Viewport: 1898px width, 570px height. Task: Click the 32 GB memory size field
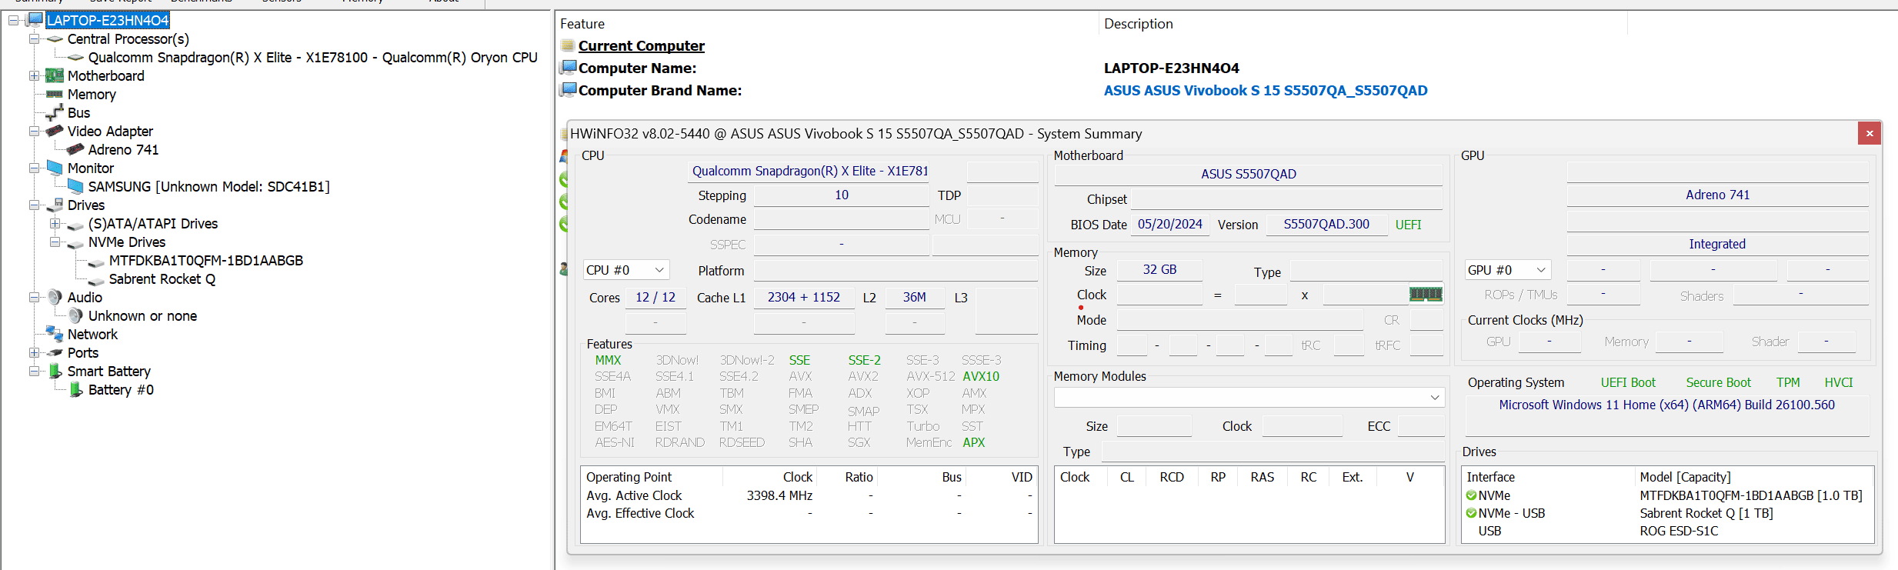click(x=1159, y=269)
